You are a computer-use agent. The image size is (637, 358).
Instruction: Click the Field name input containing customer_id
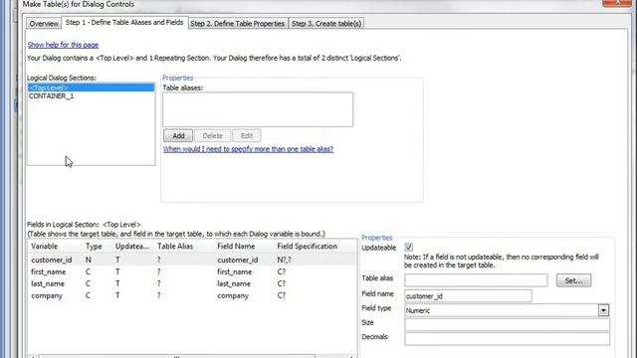click(x=468, y=296)
